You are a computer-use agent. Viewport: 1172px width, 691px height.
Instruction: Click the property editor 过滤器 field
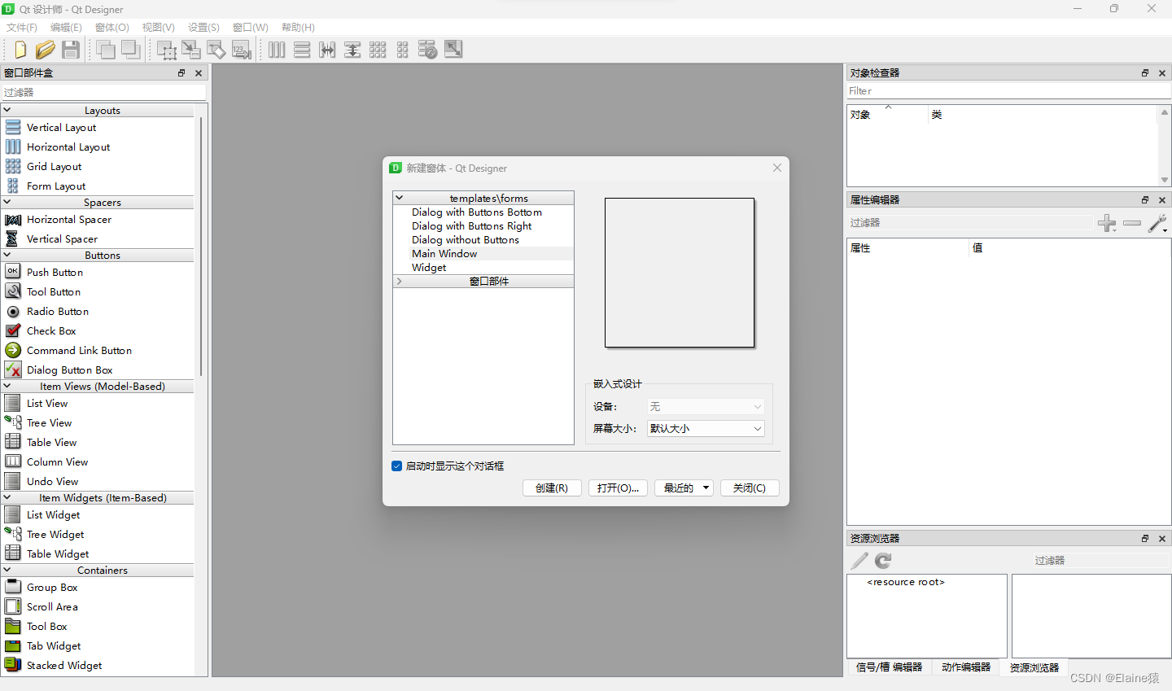pyautogui.click(x=970, y=222)
